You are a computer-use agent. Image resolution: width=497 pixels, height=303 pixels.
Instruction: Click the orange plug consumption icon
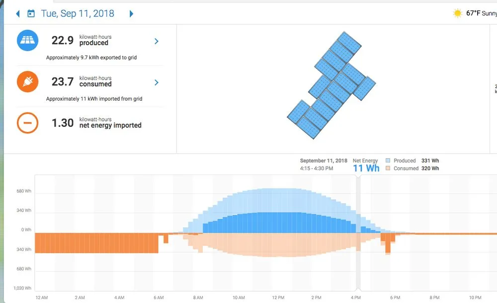27,81
